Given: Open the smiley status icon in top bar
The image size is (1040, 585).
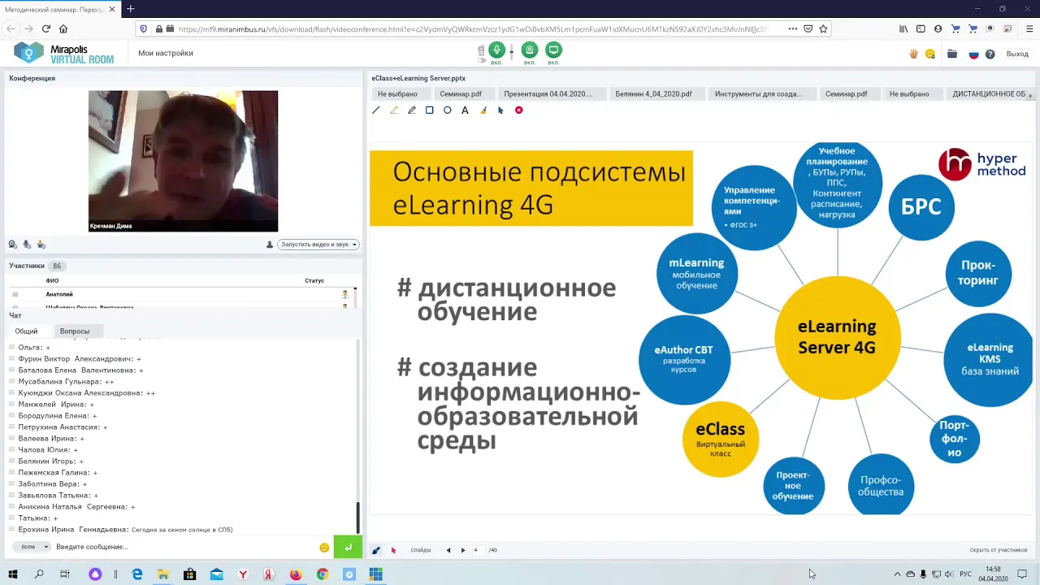Looking at the screenshot, I should coord(930,54).
